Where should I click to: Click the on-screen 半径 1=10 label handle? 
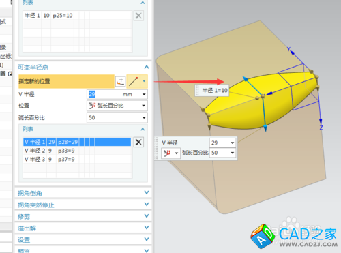click(x=212, y=91)
